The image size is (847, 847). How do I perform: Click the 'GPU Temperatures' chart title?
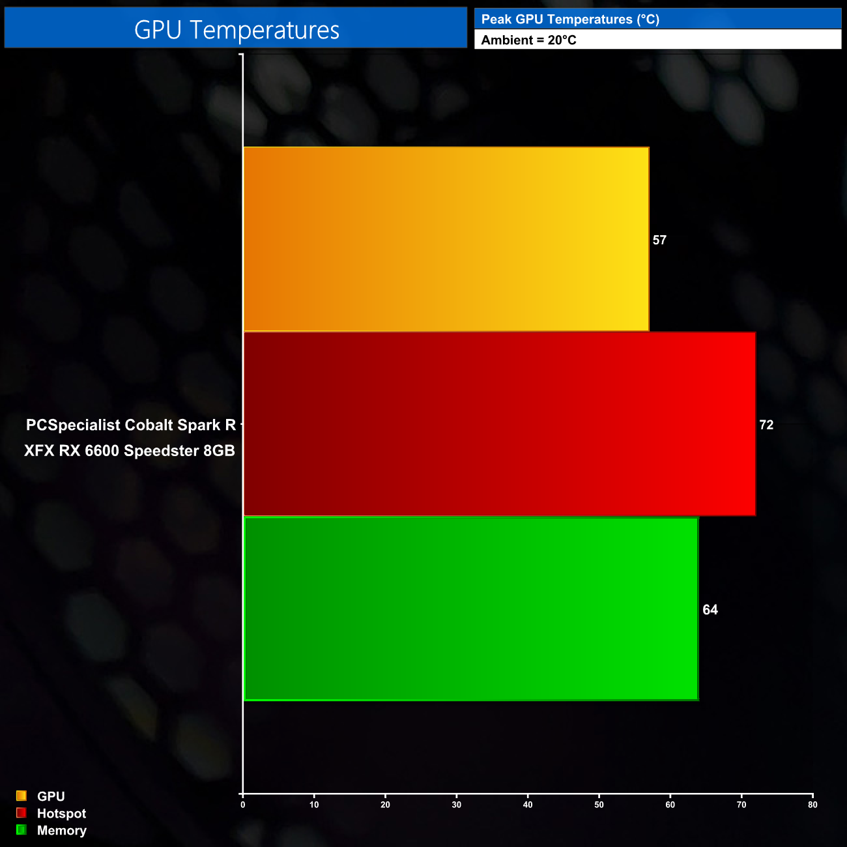pos(237,30)
